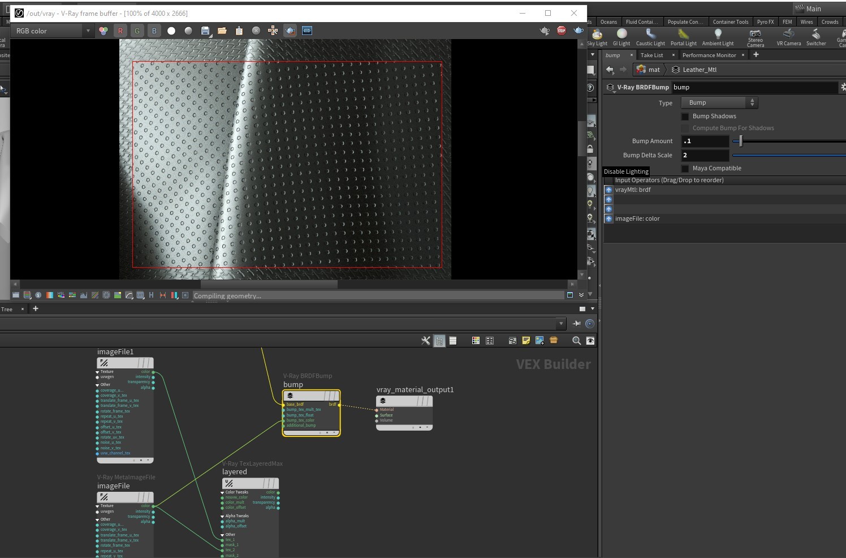Collapse the Alpha Tweaks group on layered node
Image resolution: width=846 pixels, height=558 pixels.
[x=222, y=516]
